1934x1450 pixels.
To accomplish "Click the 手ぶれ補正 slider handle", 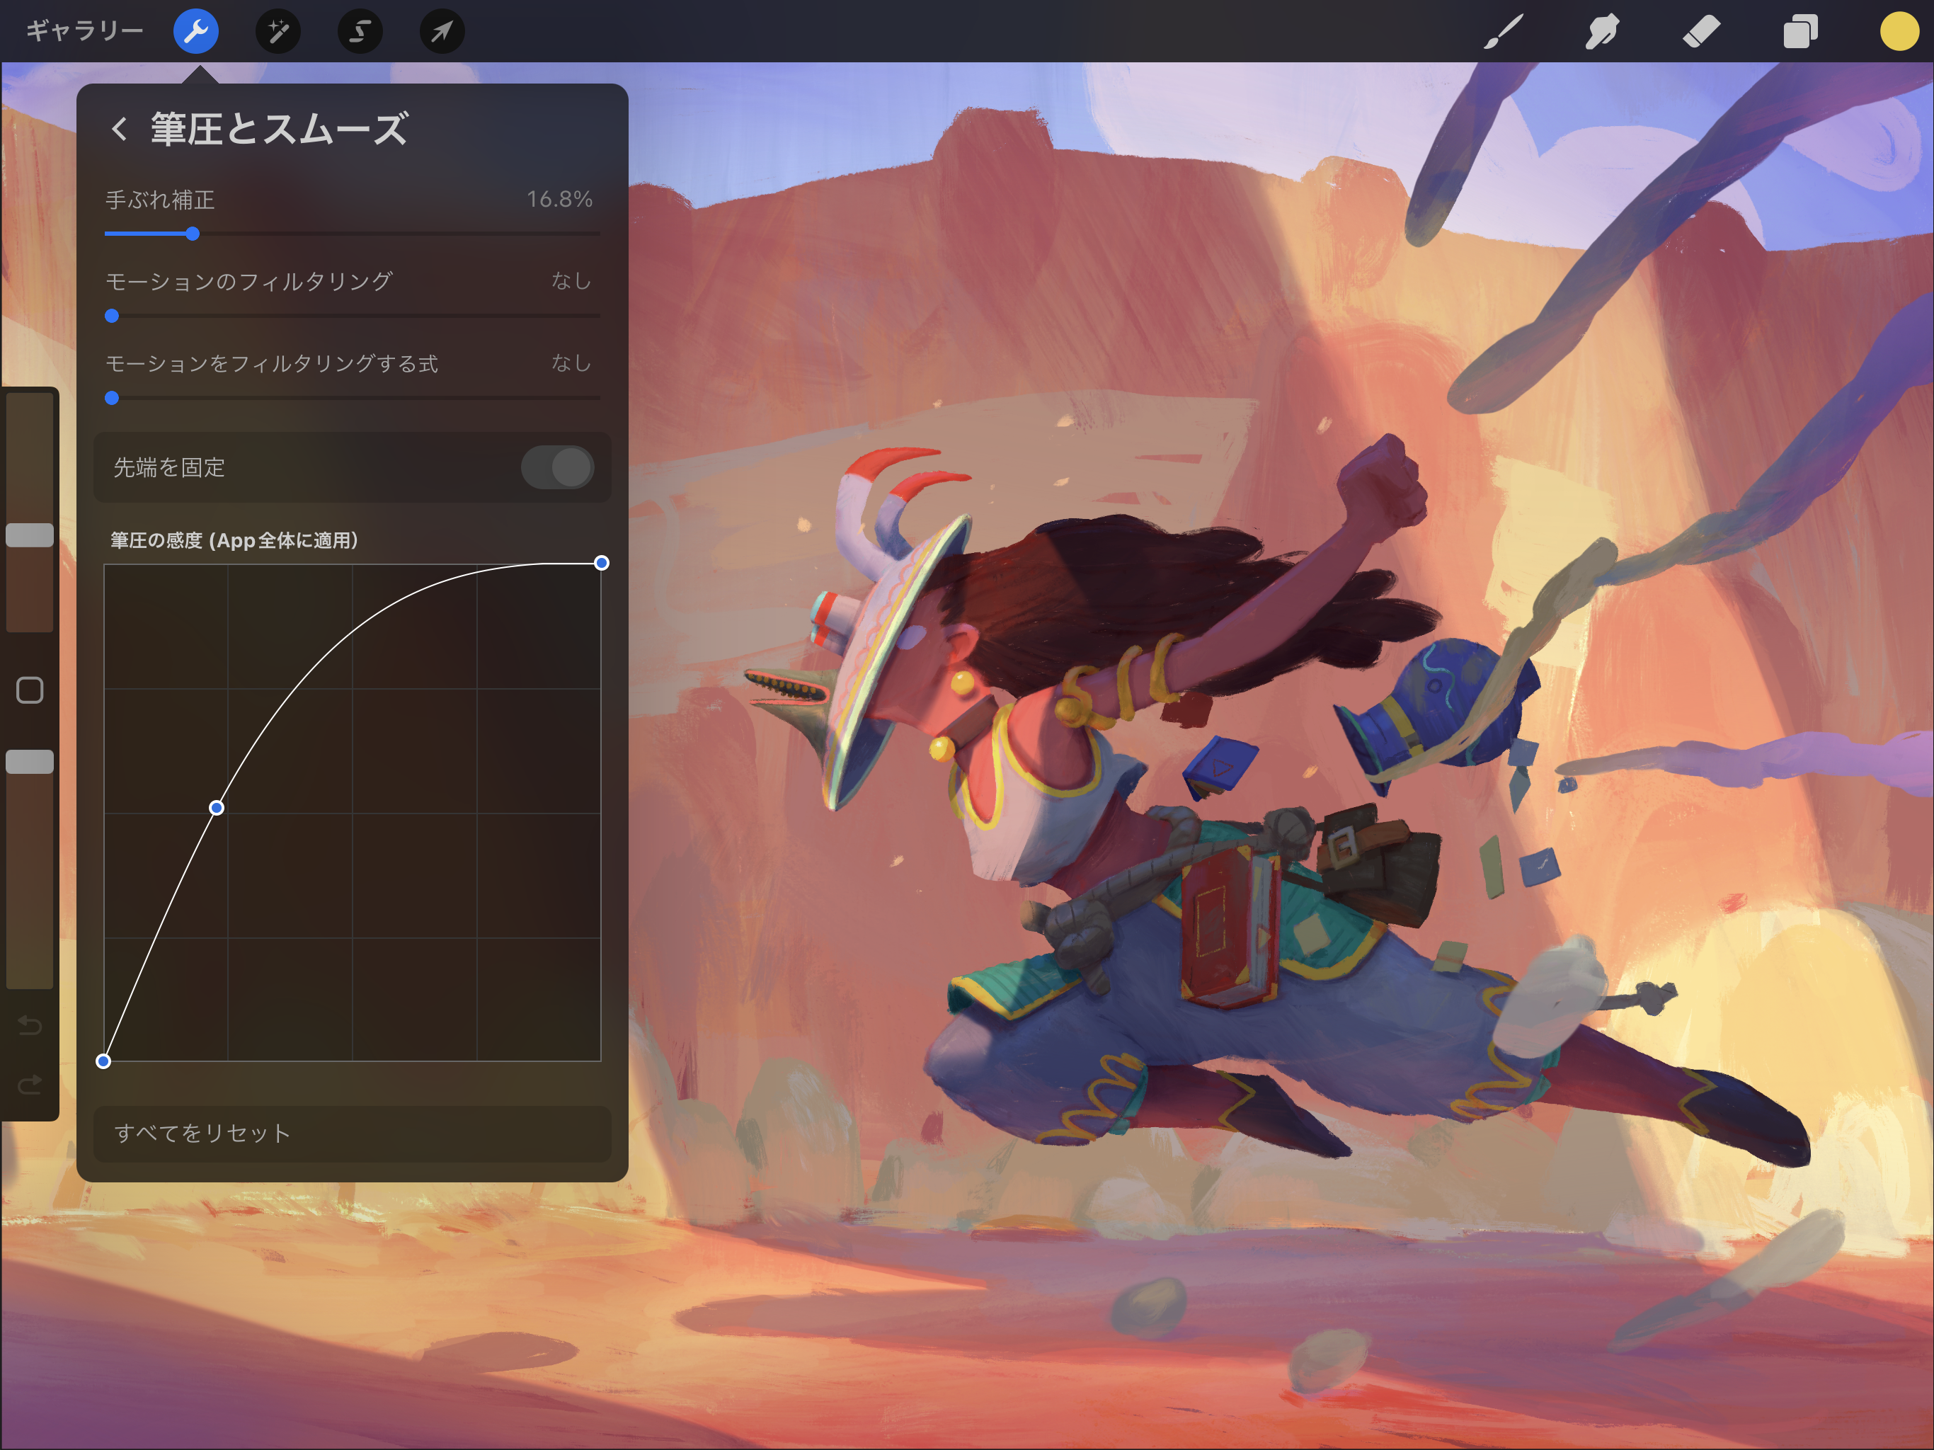I will coord(193,234).
